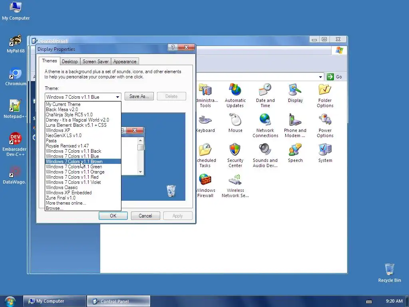Open the Keyboard applet icon

[x=206, y=123]
